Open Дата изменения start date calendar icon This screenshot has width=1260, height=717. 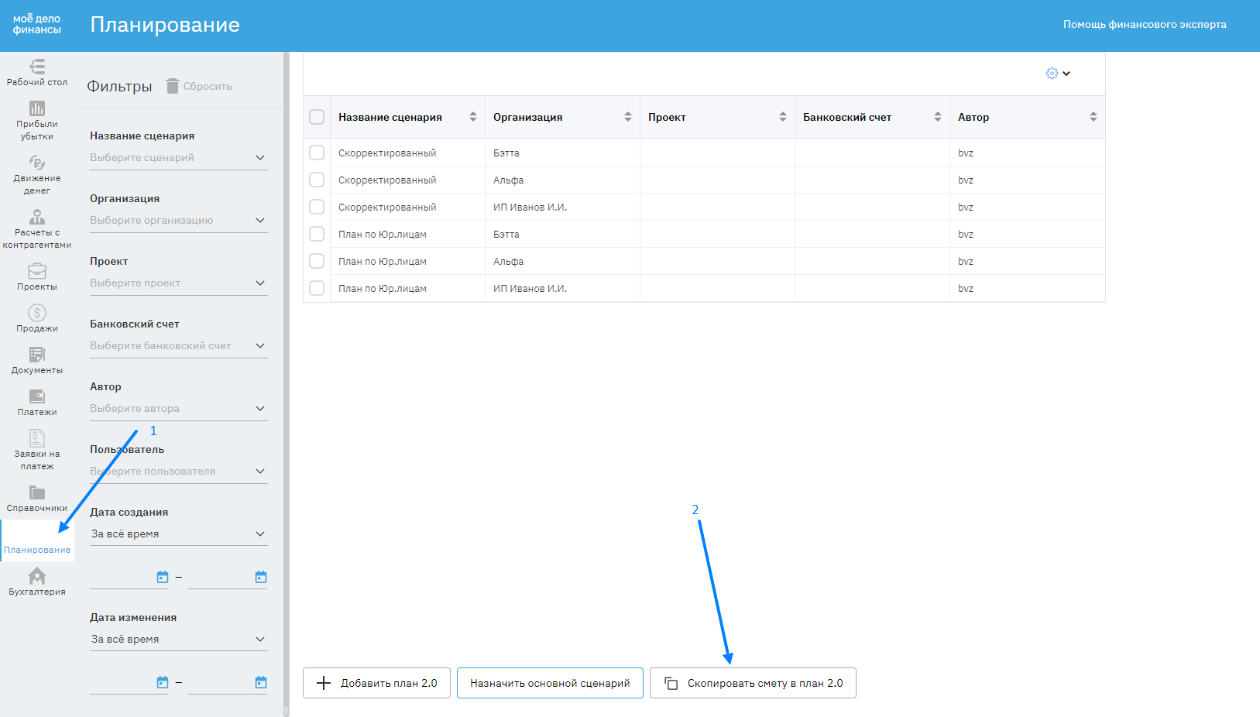(x=163, y=682)
